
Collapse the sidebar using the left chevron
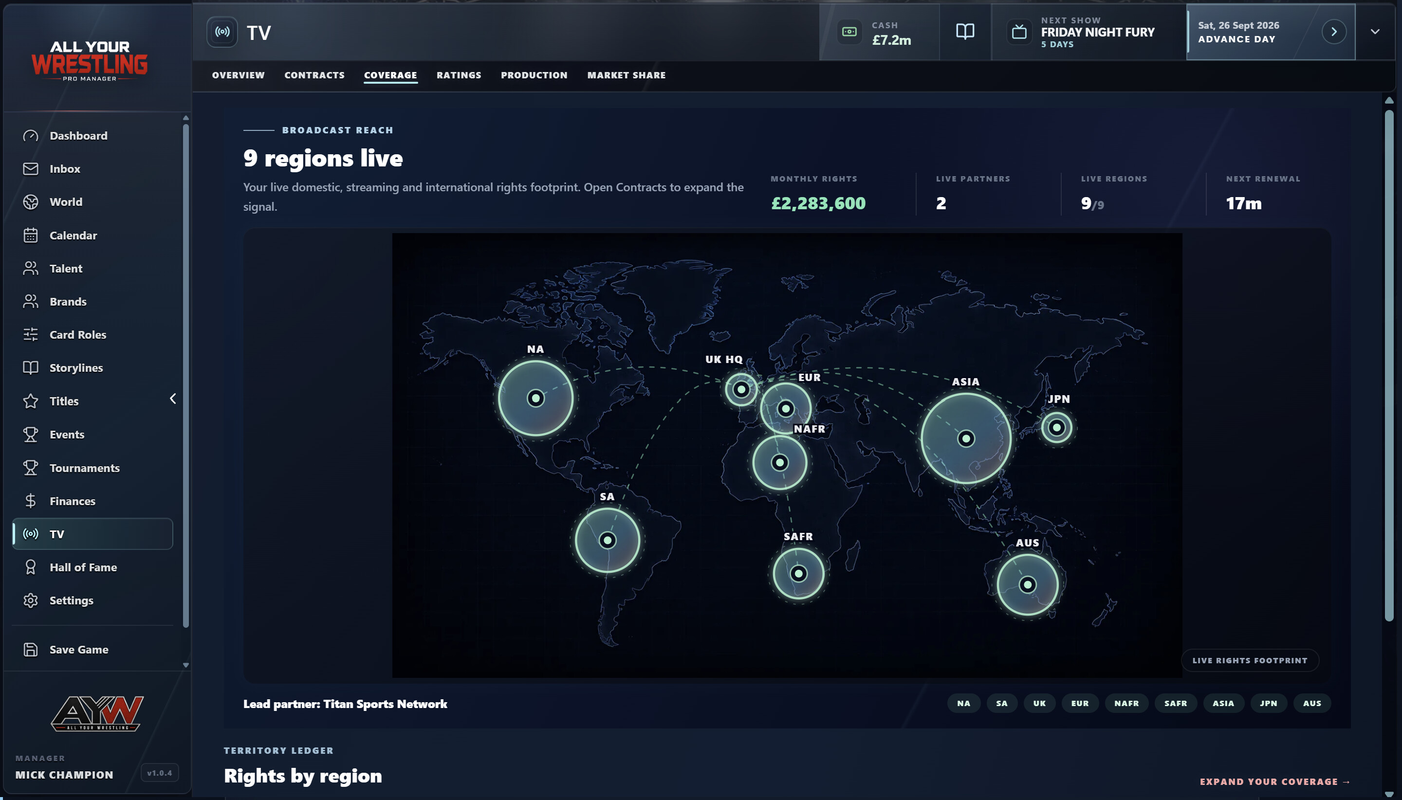point(172,399)
